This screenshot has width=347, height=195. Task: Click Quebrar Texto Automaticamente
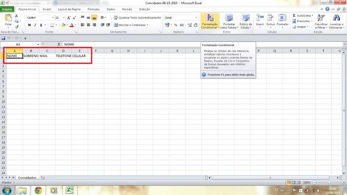[137, 17]
